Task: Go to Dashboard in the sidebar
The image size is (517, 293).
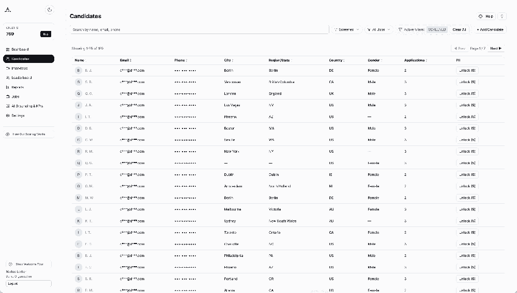Action: click(x=28, y=50)
